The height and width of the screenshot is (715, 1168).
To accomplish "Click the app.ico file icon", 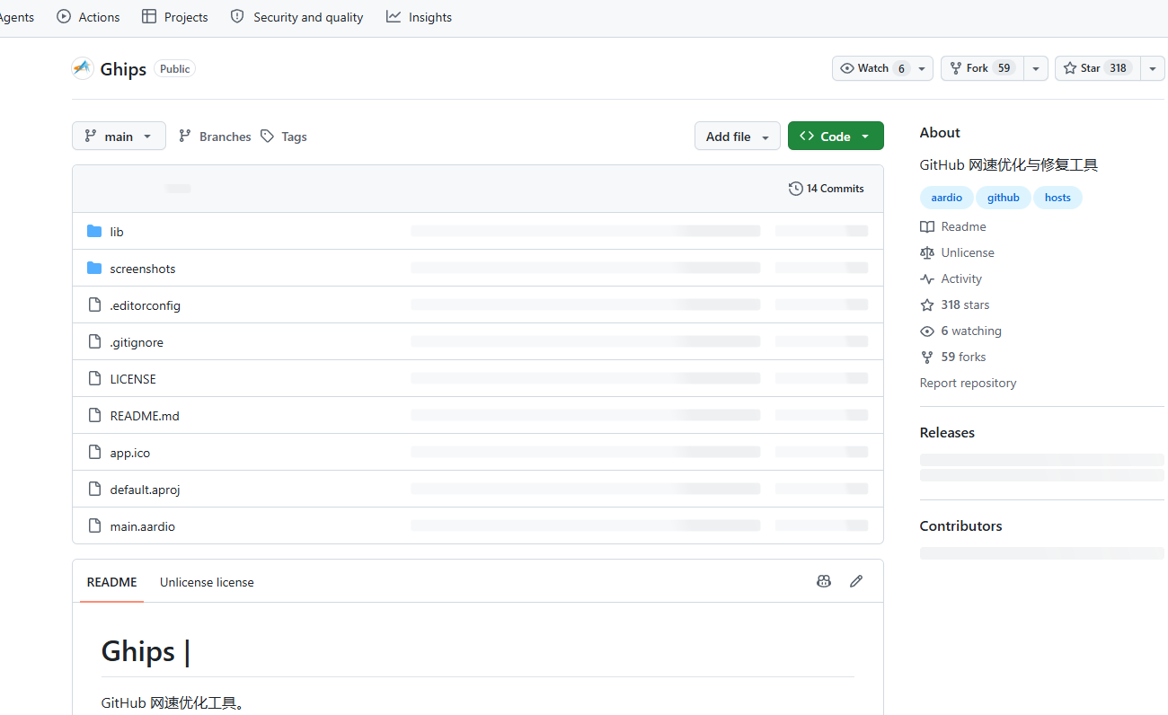I will [x=94, y=453].
